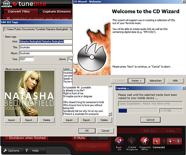186x155 pixels.
Task: Click the copy progress bar
Action: pyautogui.click(x=138, y=111)
